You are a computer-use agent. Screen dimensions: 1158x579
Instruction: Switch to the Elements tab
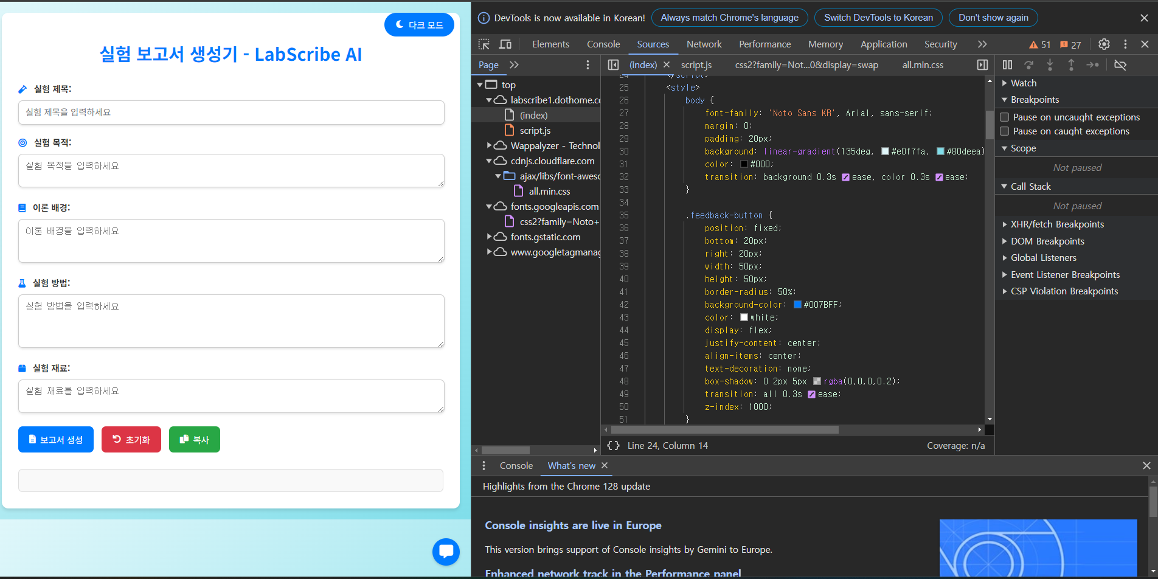click(x=550, y=44)
